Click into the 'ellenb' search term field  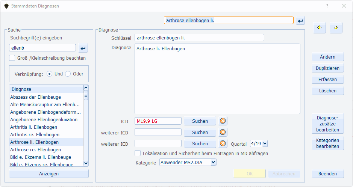(x=42, y=48)
